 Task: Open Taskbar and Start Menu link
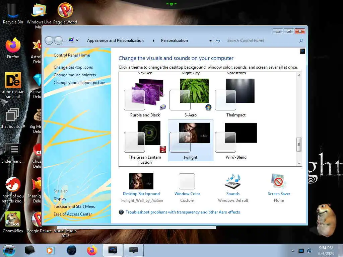(x=74, y=206)
